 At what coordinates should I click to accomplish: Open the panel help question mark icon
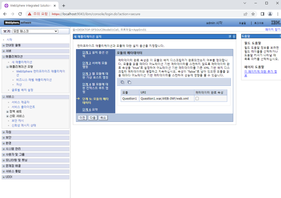click(230, 37)
